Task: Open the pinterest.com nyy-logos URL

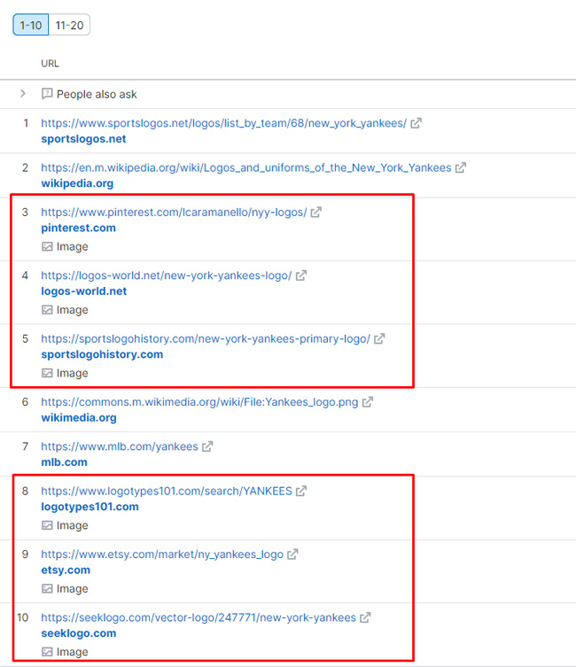Action: (x=174, y=213)
